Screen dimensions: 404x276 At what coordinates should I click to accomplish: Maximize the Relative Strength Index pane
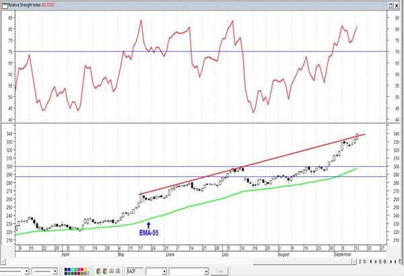(x=391, y=5)
